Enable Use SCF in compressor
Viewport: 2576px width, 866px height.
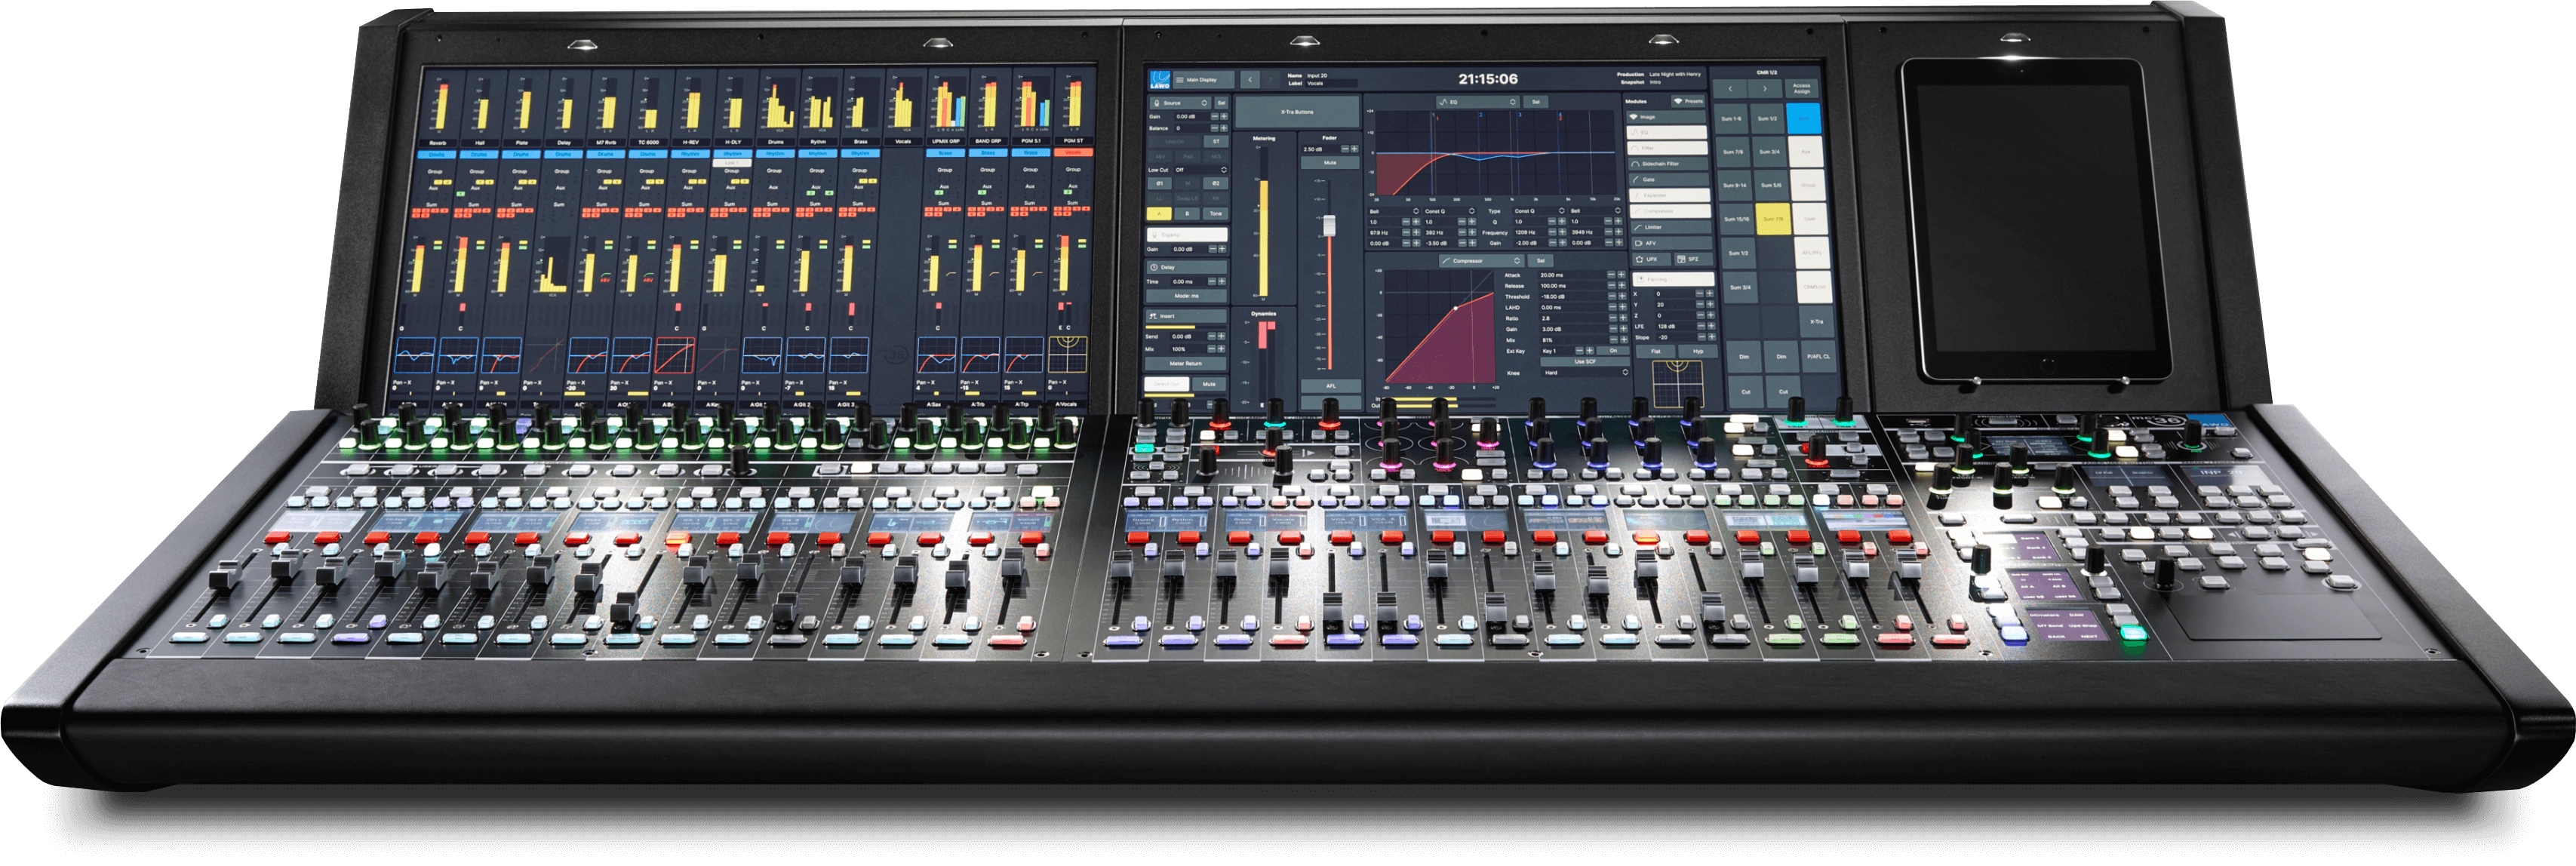pyautogui.click(x=1585, y=362)
